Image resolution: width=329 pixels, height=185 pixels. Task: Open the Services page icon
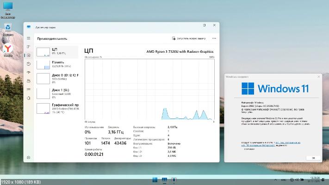pyautogui.click(x=28, y=98)
